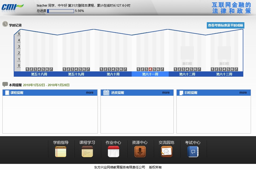Image resolution: width=256 pixels, height=170 pixels.
Task: Select the 第六十三周 week tab
Action: (x=224, y=74)
